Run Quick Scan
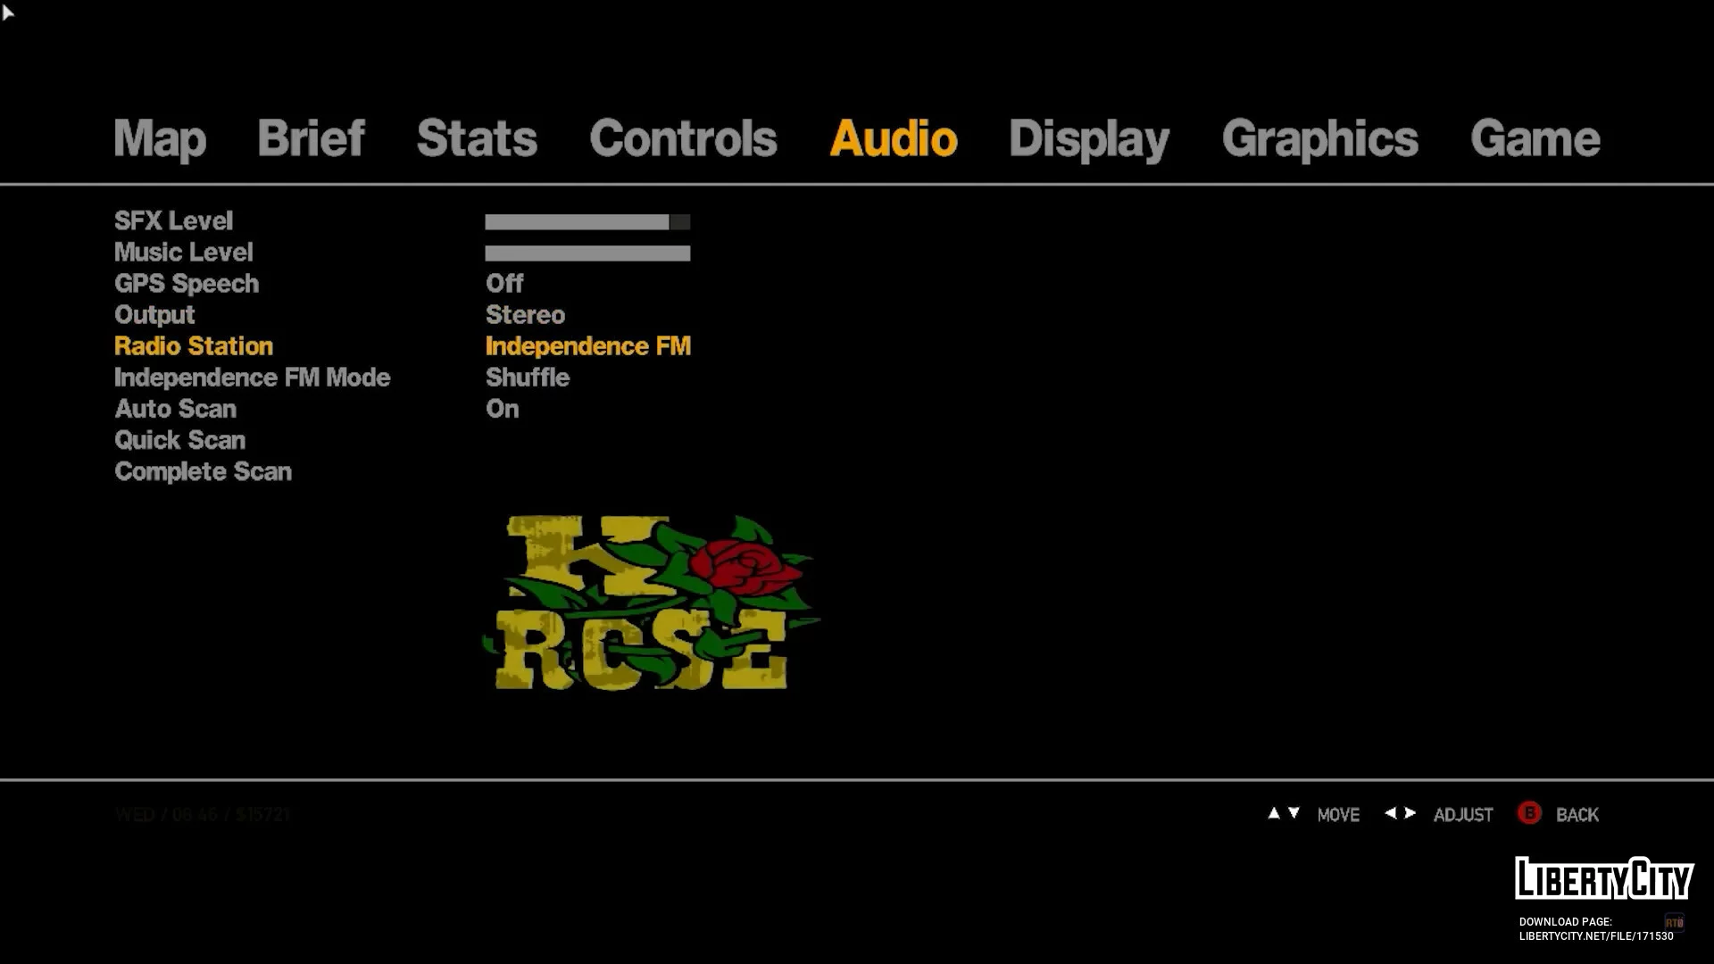 tap(180, 440)
